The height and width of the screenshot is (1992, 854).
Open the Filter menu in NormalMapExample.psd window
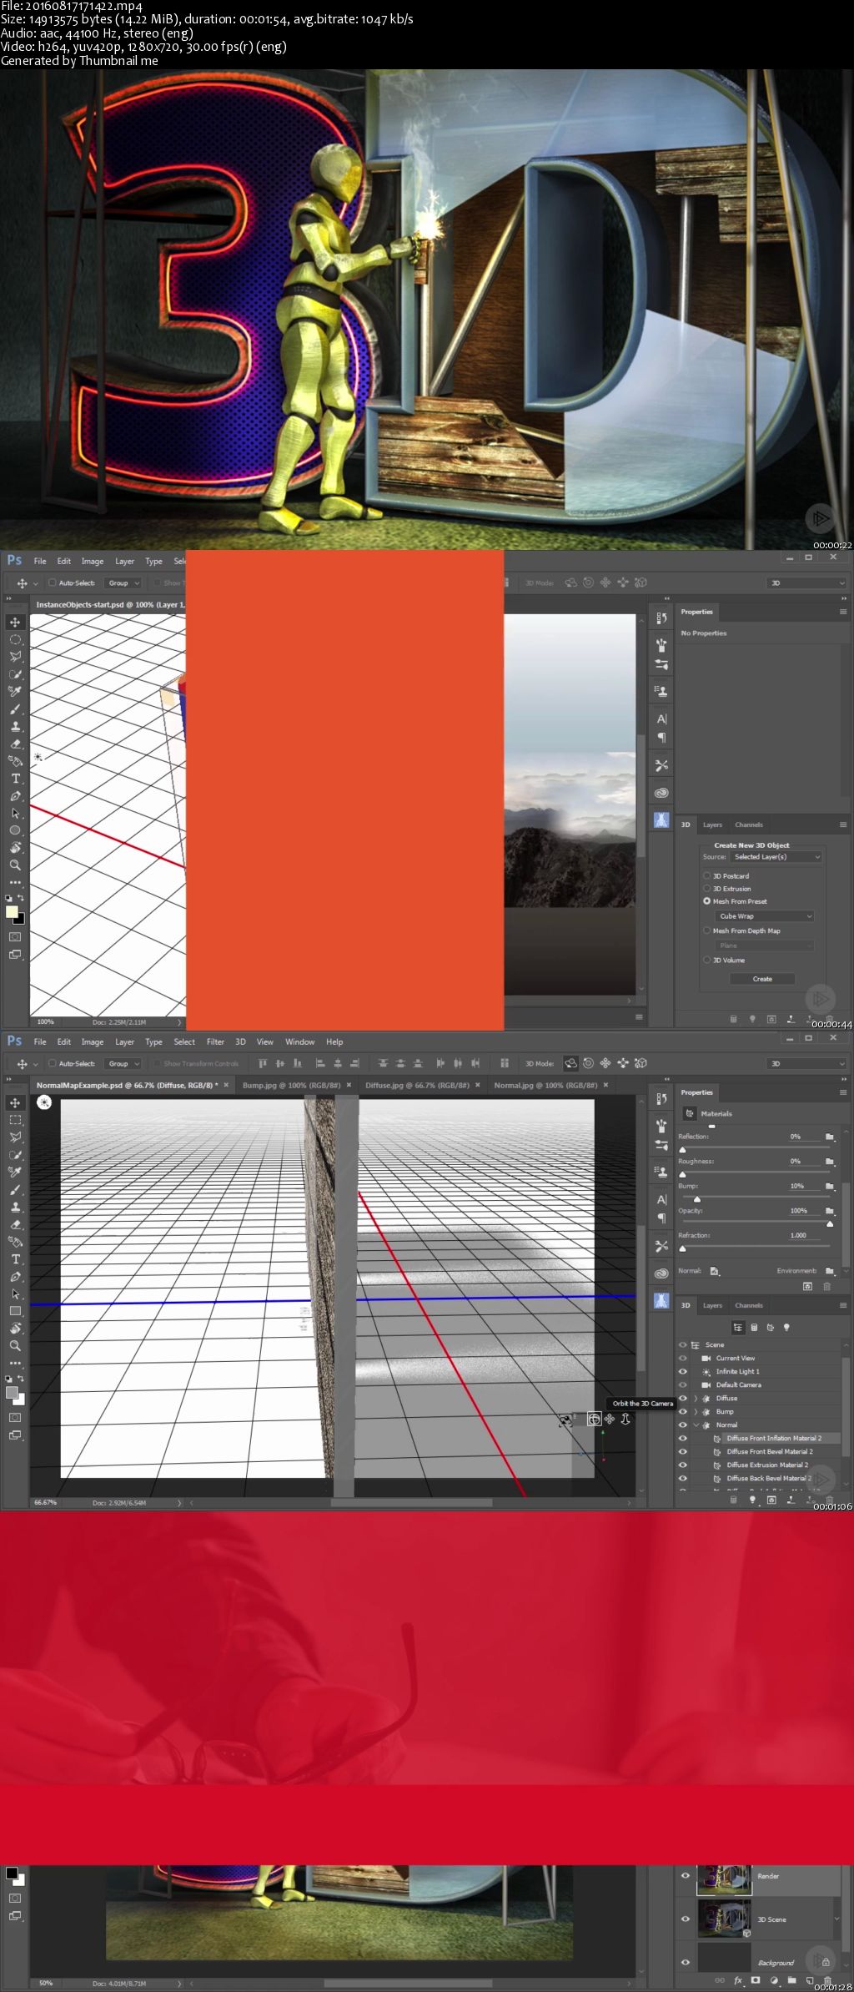[x=215, y=1041]
